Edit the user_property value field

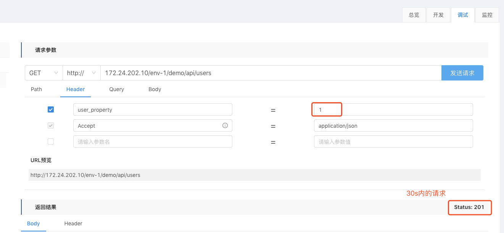(393, 109)
